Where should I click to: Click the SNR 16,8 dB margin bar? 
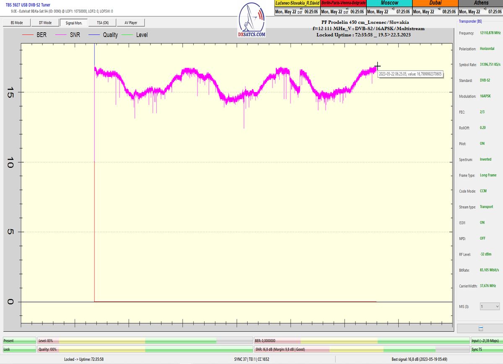361,349
